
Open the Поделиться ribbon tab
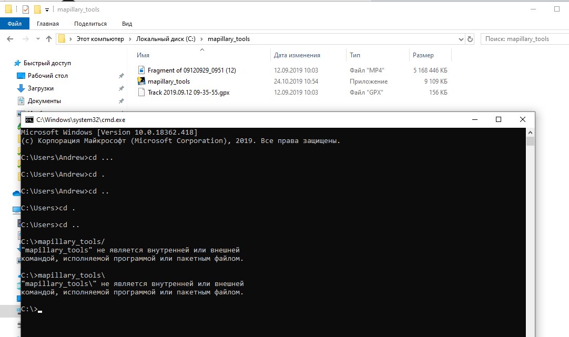pyautogui.click(x=90, y=24)
